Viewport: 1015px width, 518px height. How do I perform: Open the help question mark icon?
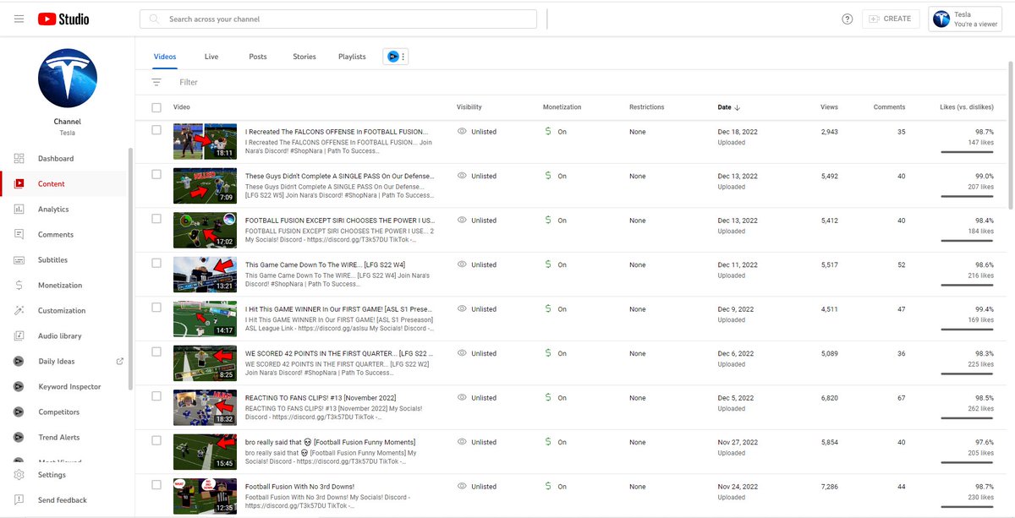(x=848, y=19)
